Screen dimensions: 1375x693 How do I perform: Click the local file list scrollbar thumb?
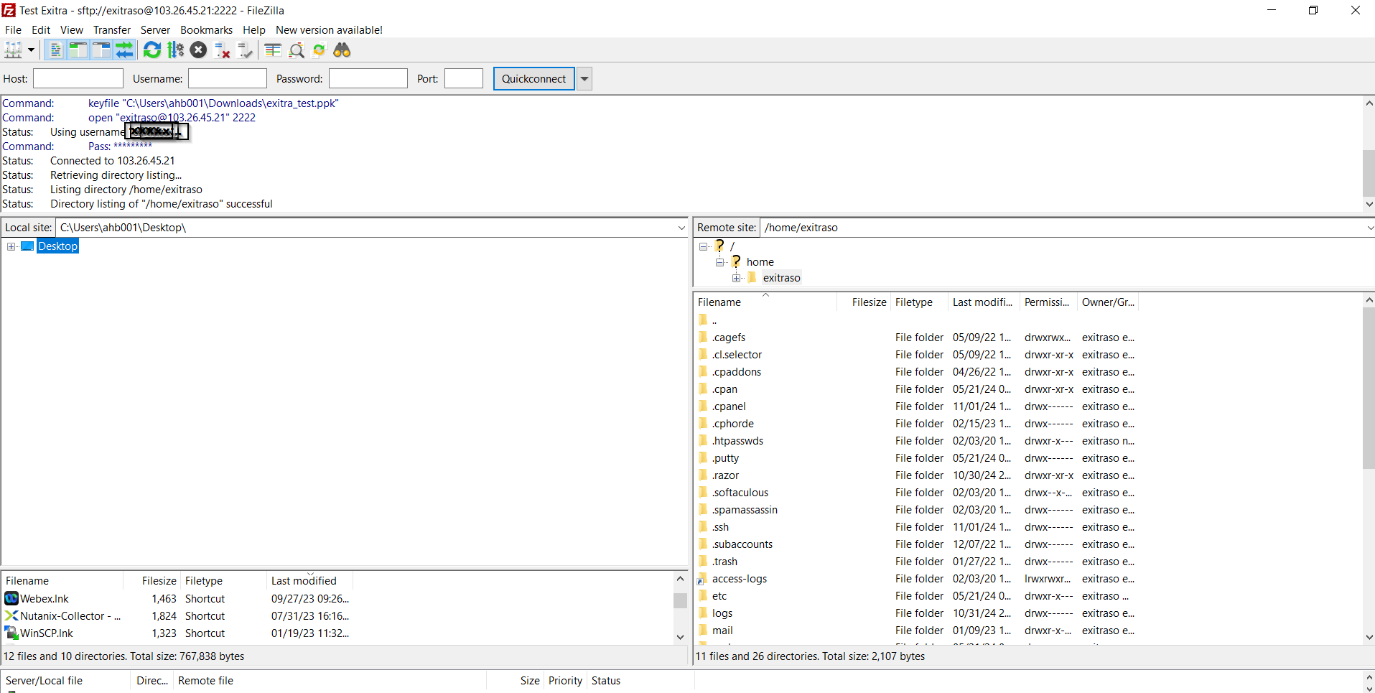click(681, 600)
